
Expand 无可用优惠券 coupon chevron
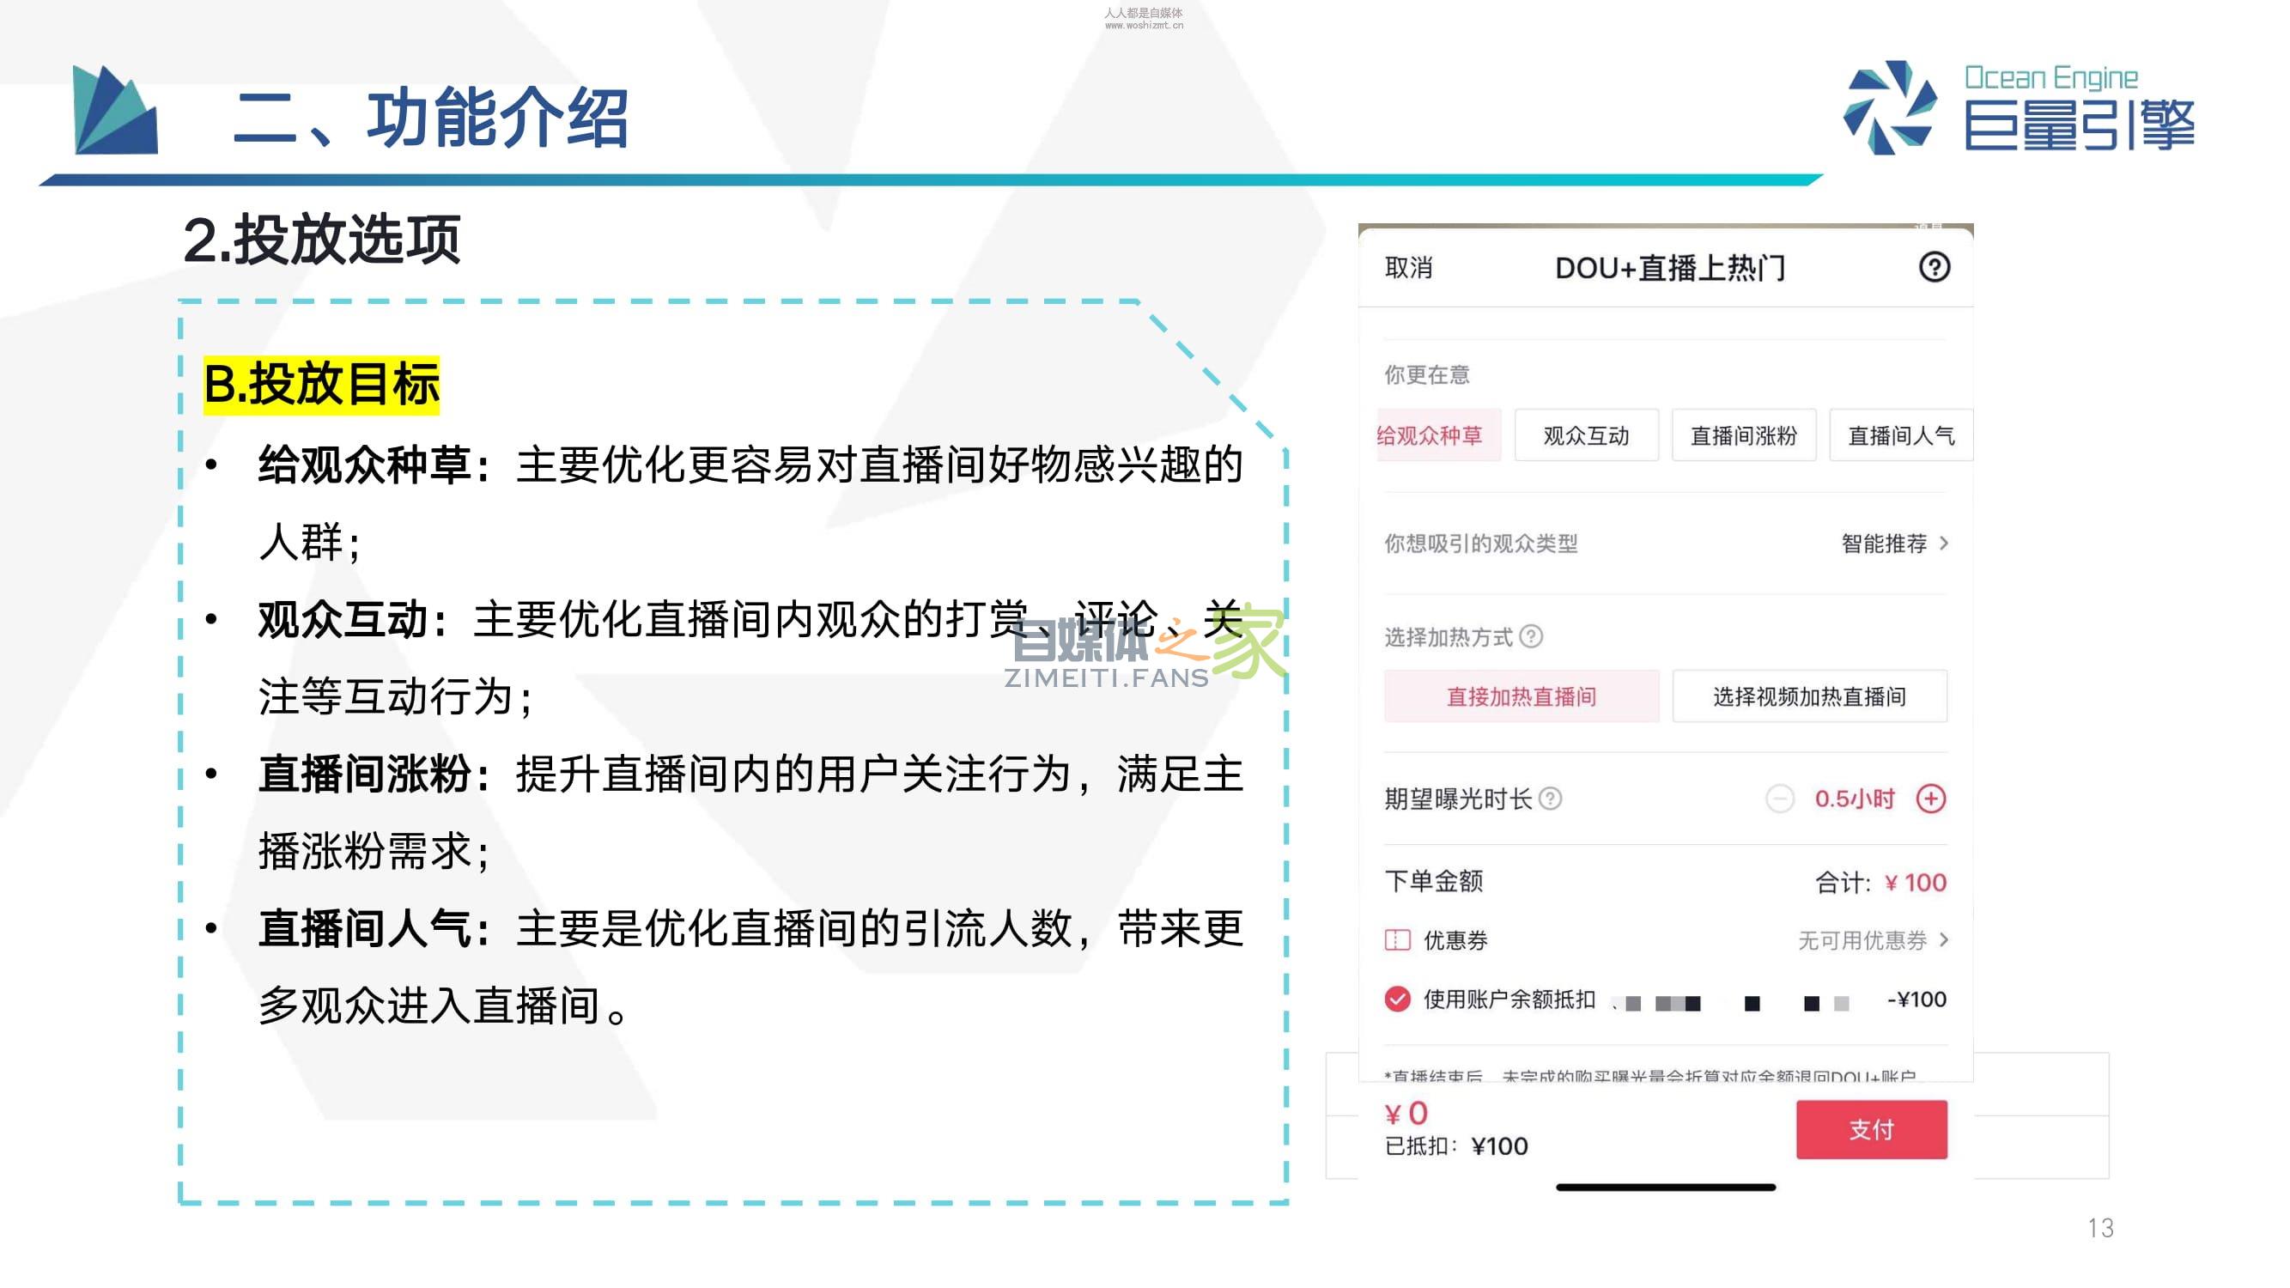coord(1944,939)
